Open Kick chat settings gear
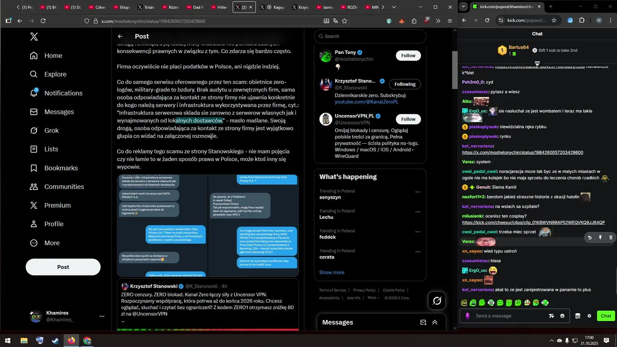Image resolution: width=617 pixels, height=347 pixels. pyautogui.click(x=589, y=316)
